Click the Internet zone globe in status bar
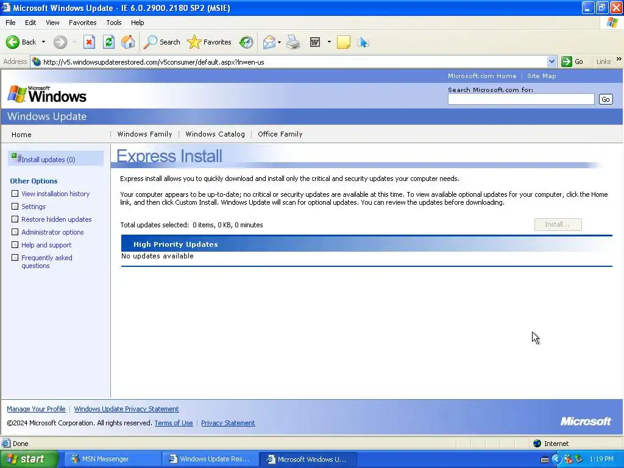The height and width of the screenshot is (468, 624). click(x=537, y=444)
